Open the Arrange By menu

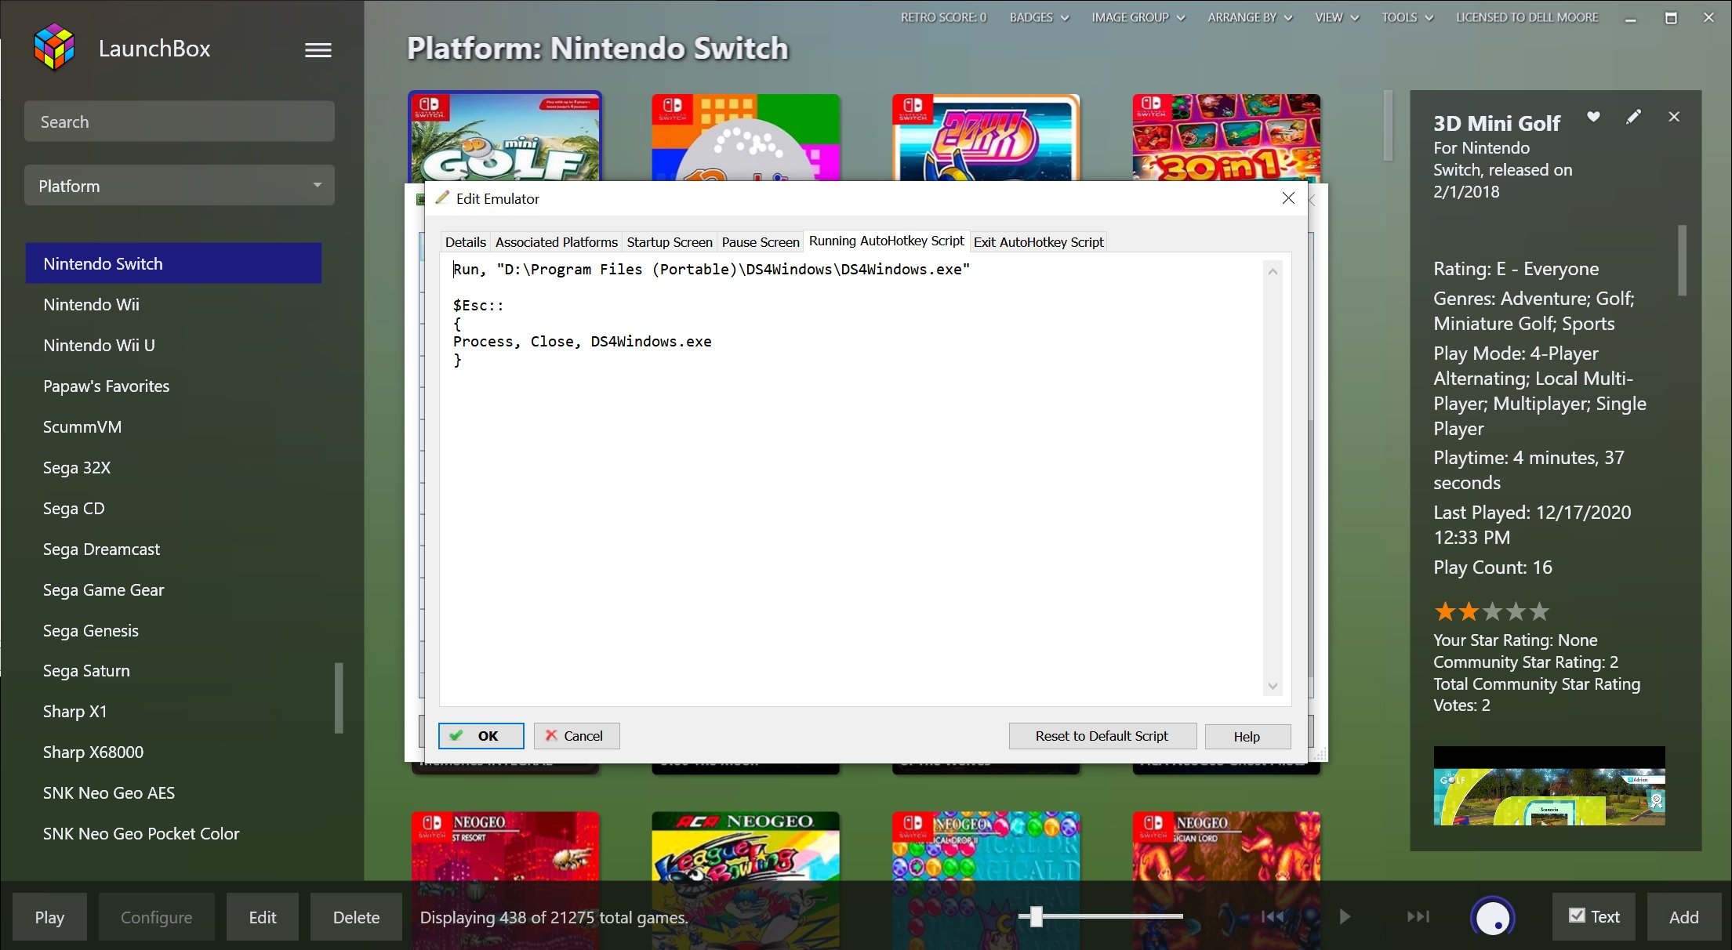pyautogui.click(x=1250, y=17)
